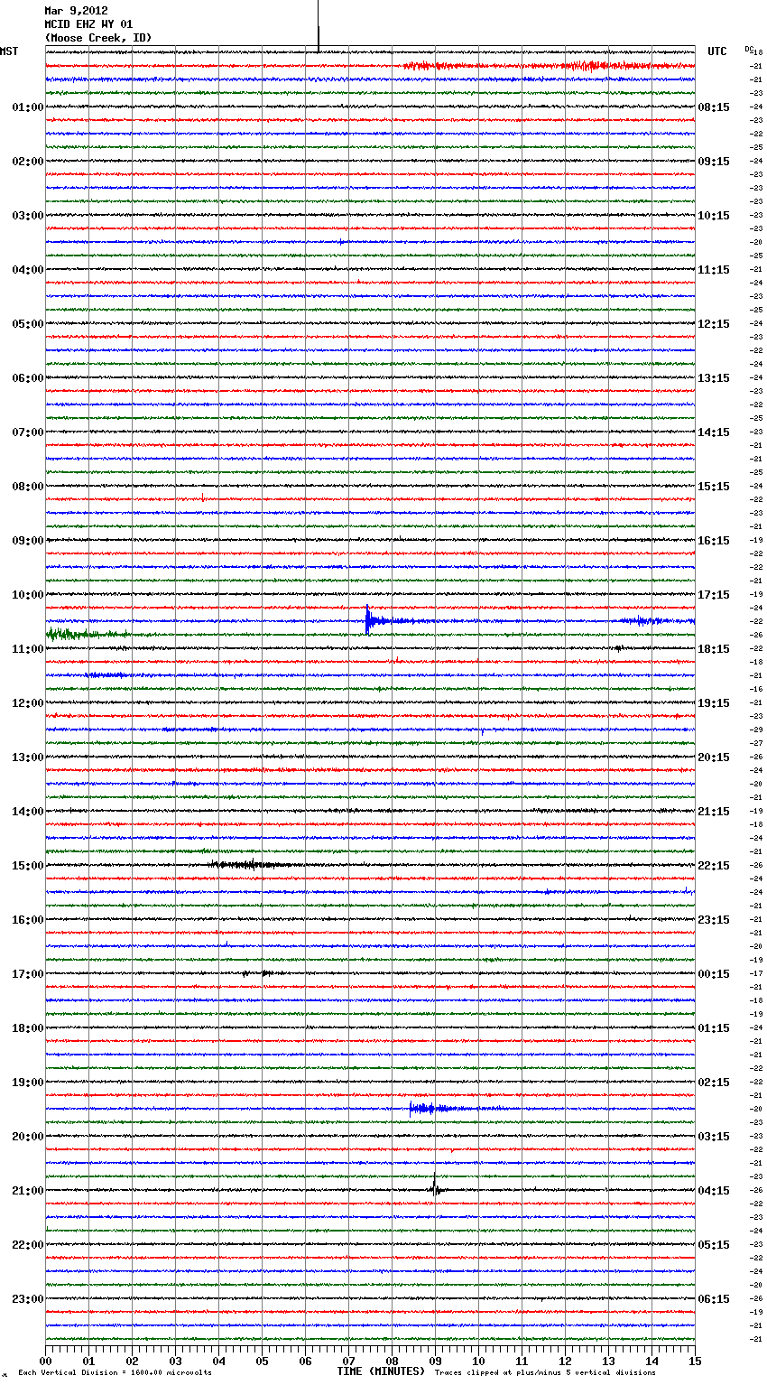Click the blue seismic spike on the 10:30 trace
Image resolution: width=767 pixels, height=1385 pixels.
pos(368,620)
